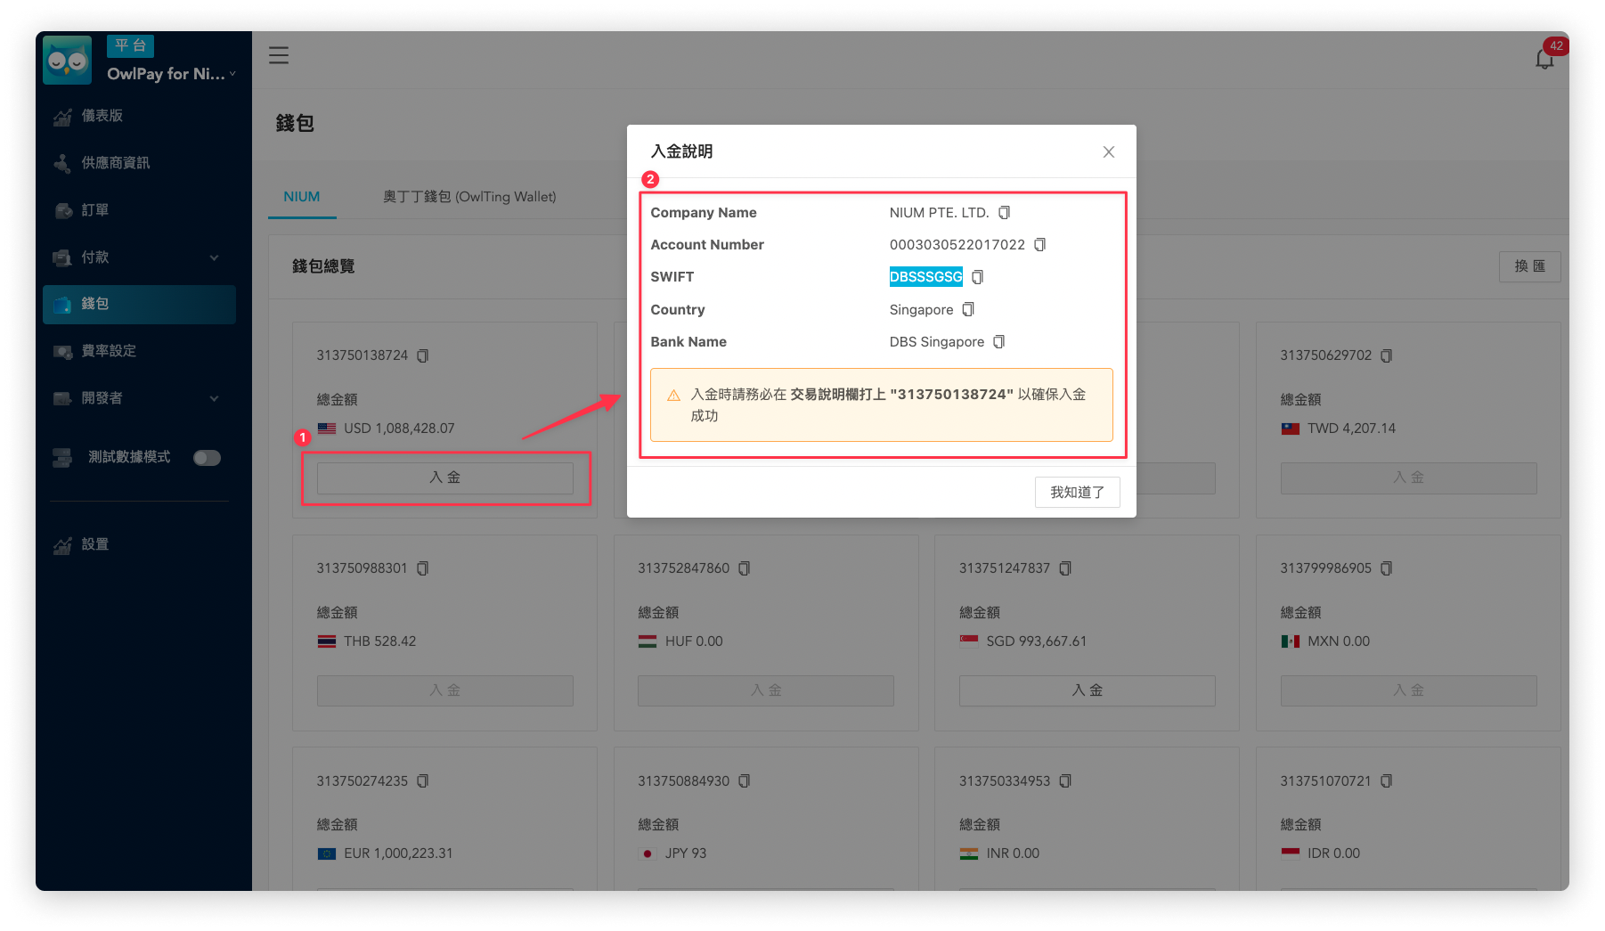Switch to the NIUM tab

tap(302, 197)
